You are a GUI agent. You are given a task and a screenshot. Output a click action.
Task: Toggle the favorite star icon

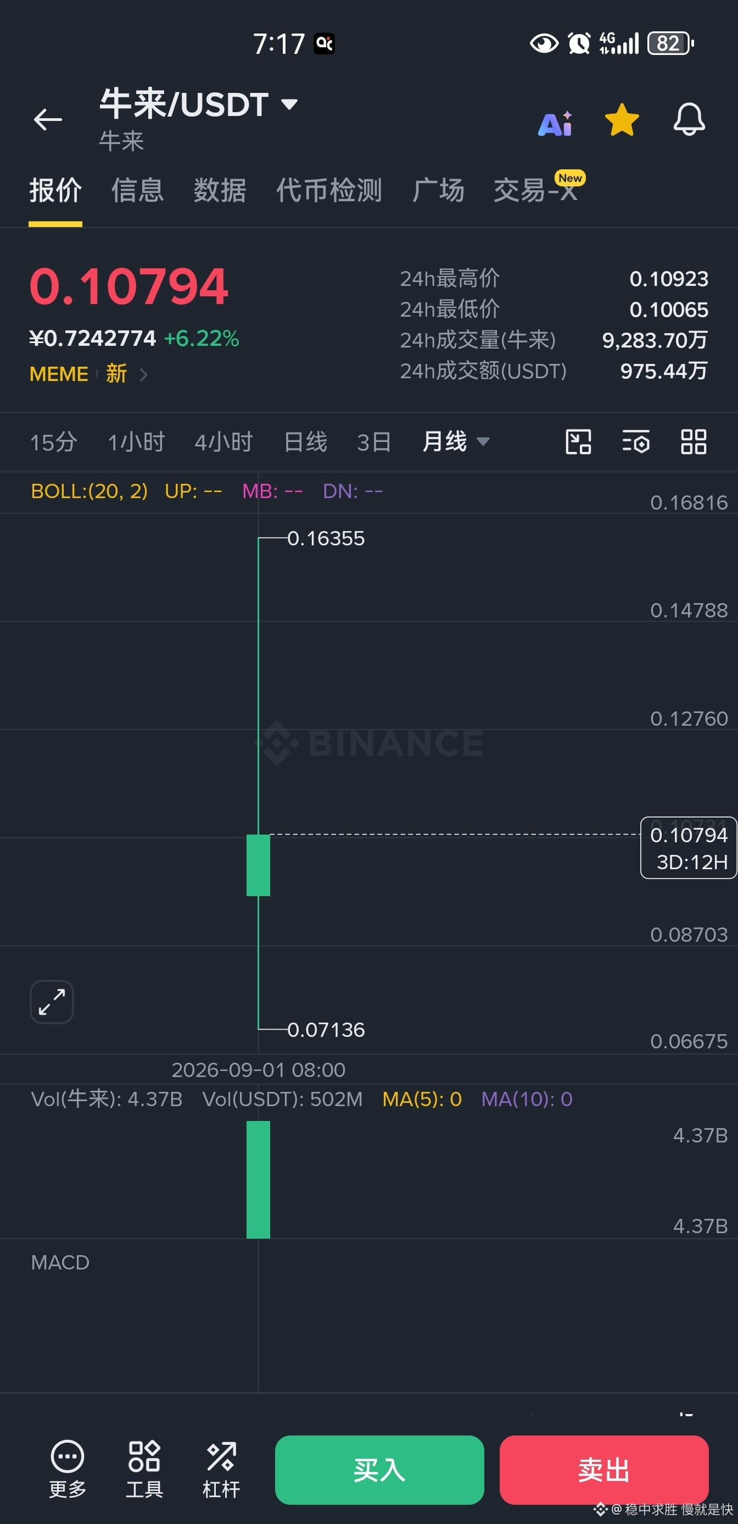point(622,120)
